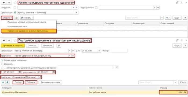Screen dimensions: 188x97
Task: Toggle Сотрудник filter checkbox
Action: click(15, 8)
